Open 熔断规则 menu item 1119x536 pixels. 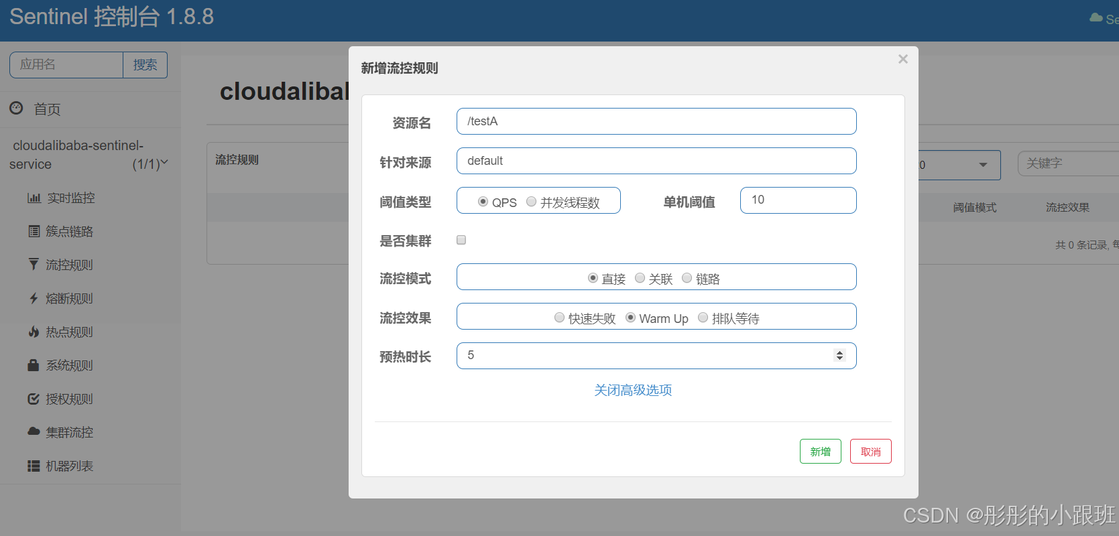tap(70, 299)
